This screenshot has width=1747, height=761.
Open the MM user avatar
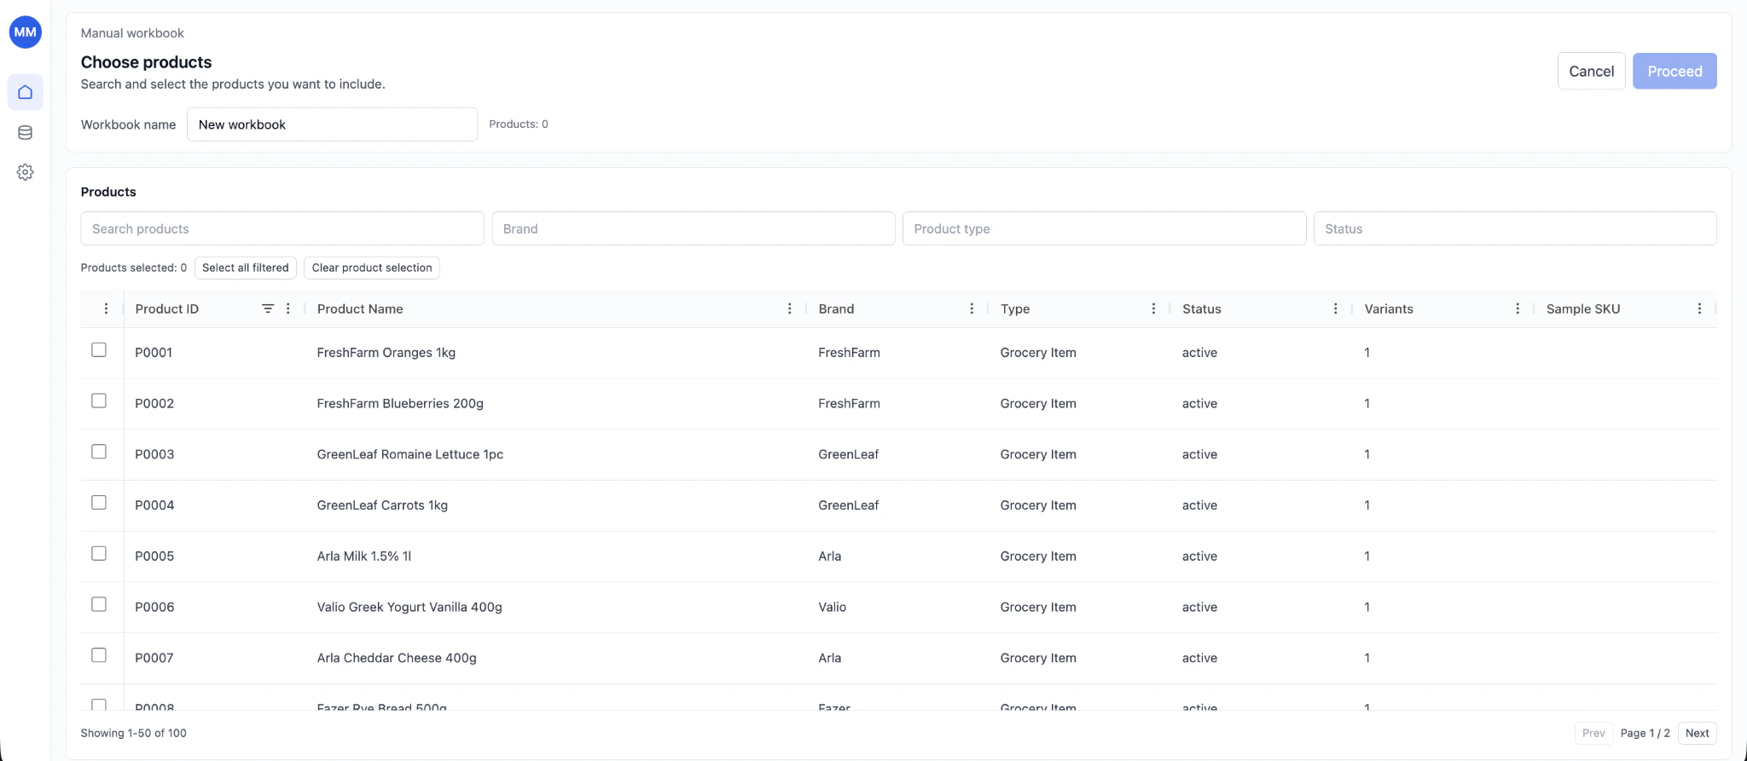coord(26,32)
